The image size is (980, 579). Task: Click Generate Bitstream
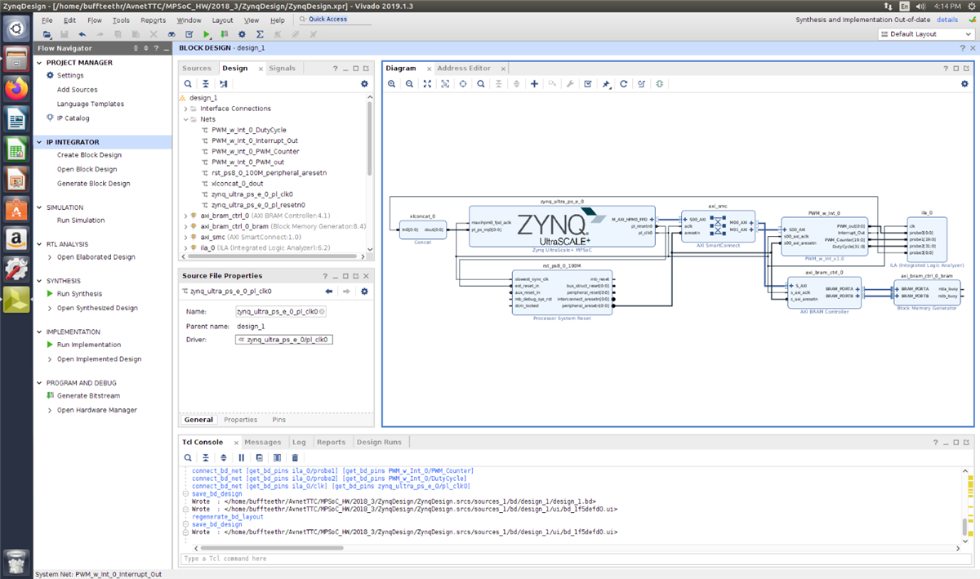click(x=88, y=396)
